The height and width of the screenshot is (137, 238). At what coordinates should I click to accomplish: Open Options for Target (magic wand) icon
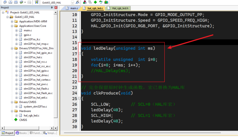click(78, 2)
